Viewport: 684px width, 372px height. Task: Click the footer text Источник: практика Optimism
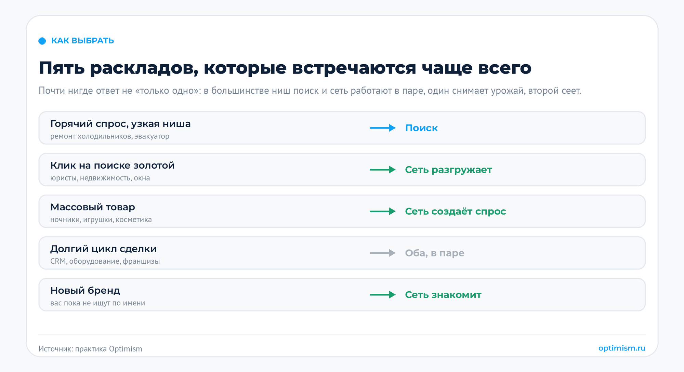coord(90,349)
